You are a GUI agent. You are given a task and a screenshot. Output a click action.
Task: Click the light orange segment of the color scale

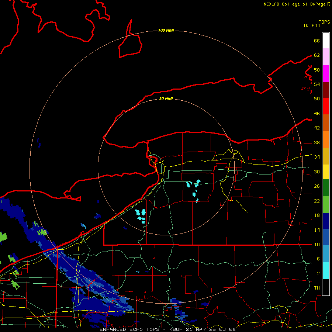click(326, 139)
